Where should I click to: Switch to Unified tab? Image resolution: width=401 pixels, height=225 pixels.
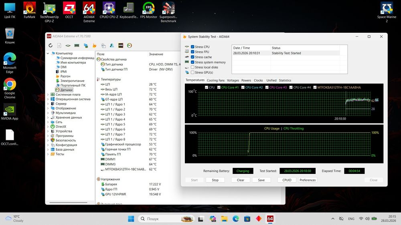pos(271,80)
